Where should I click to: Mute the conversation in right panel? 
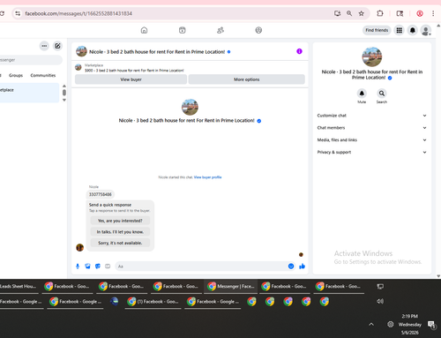362,94
